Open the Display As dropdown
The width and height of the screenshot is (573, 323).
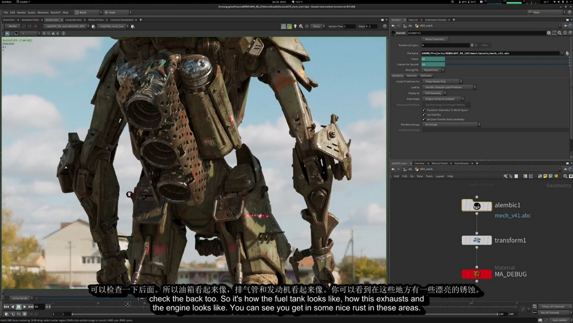tap(434, 94)
